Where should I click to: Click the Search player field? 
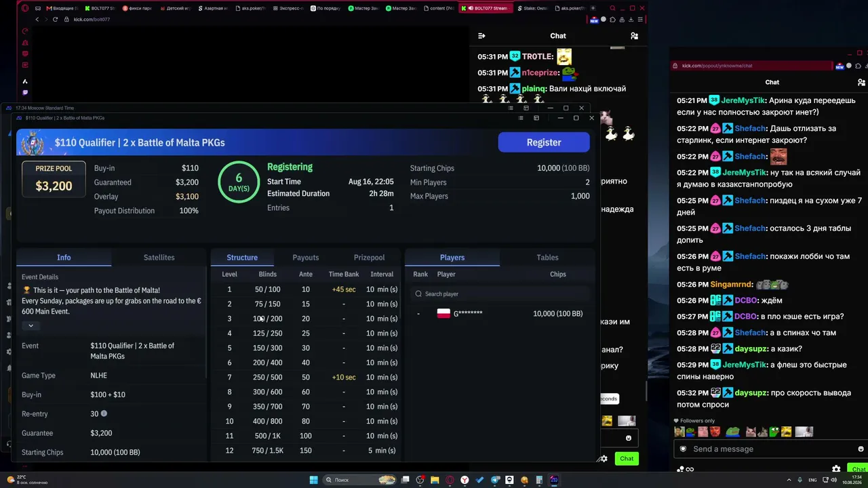(500, 294)
